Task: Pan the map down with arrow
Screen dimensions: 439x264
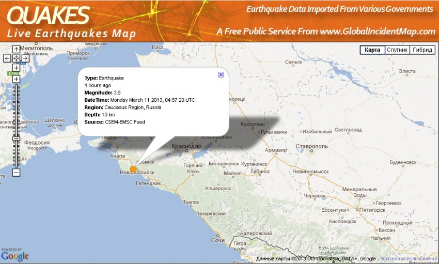Action: pos(16,67)
